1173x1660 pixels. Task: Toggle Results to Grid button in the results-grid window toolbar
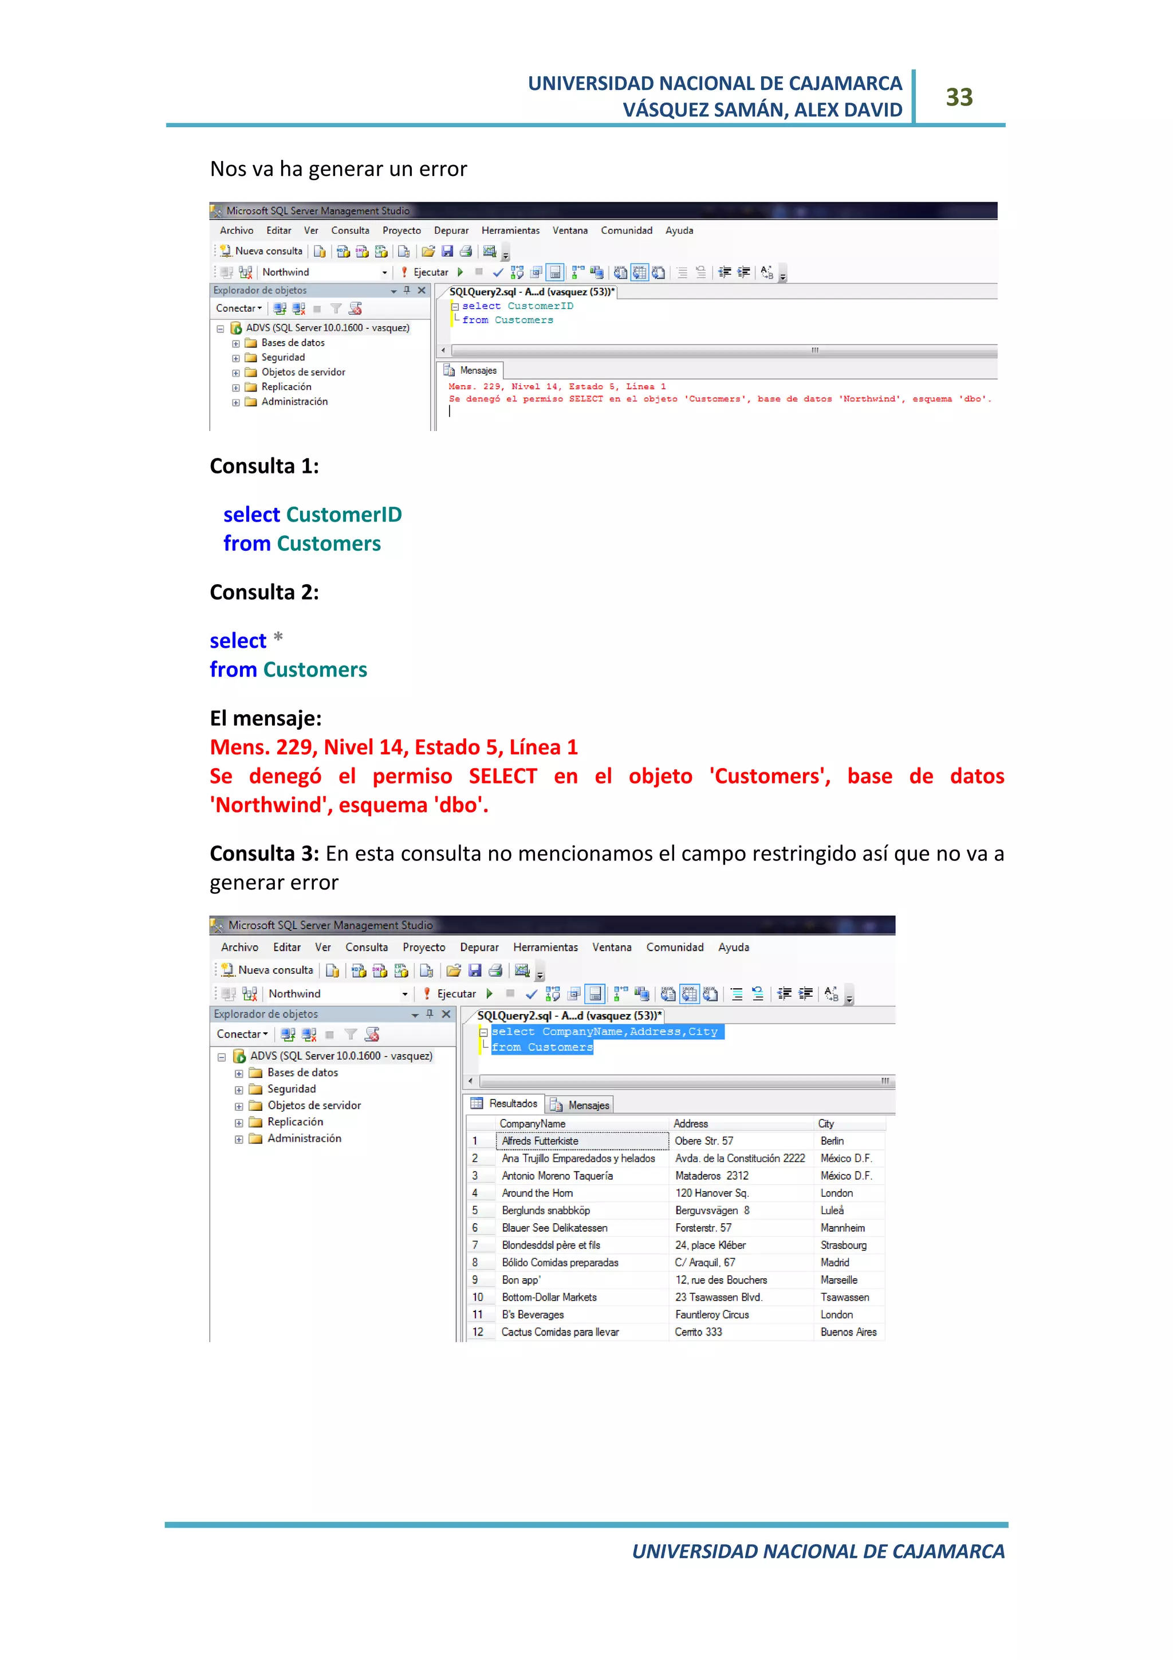[x=690, y=994]
